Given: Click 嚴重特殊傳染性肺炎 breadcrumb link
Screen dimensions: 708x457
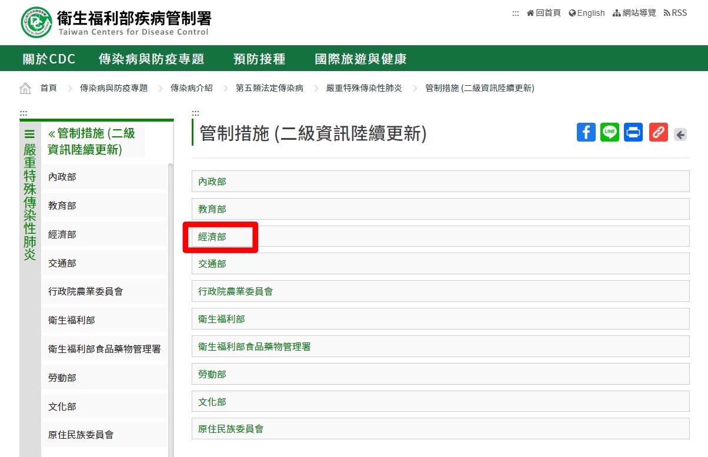Looking at the screenshot, I should (364, 88).
